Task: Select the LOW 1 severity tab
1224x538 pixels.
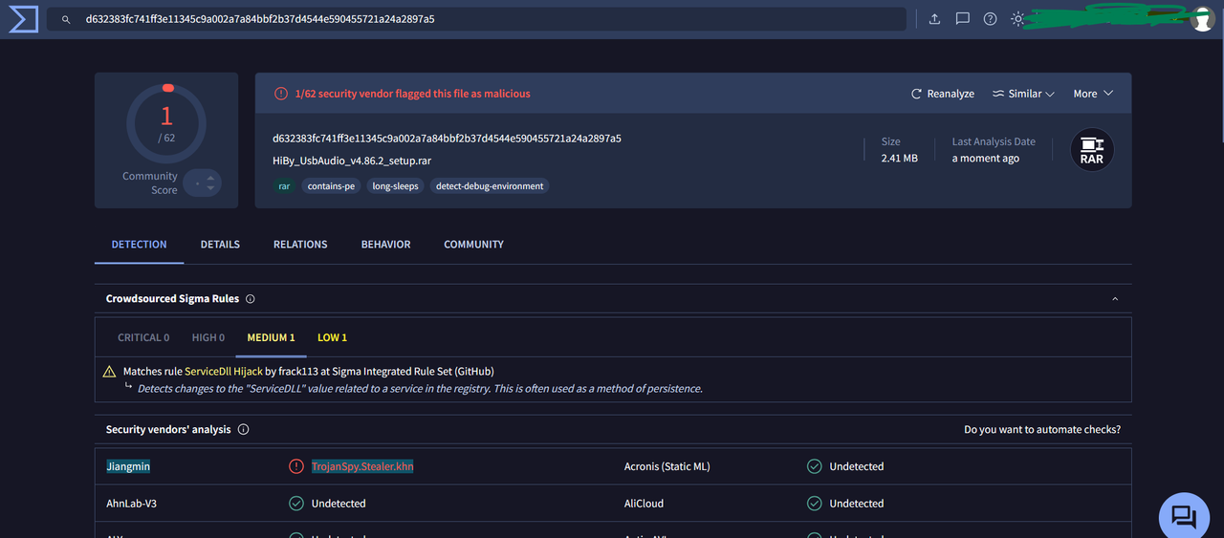Action: coord(332,337)
